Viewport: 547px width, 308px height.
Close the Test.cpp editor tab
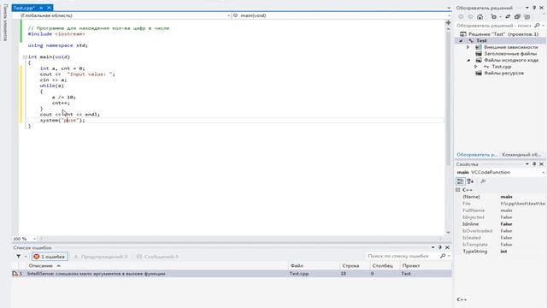[49, 8]
